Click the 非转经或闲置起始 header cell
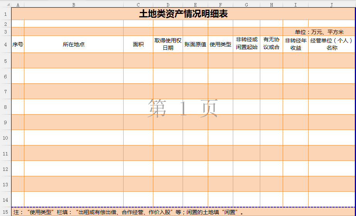Image resolution: width=356 pixels, height=216 pixels. (x=246, y=44)
